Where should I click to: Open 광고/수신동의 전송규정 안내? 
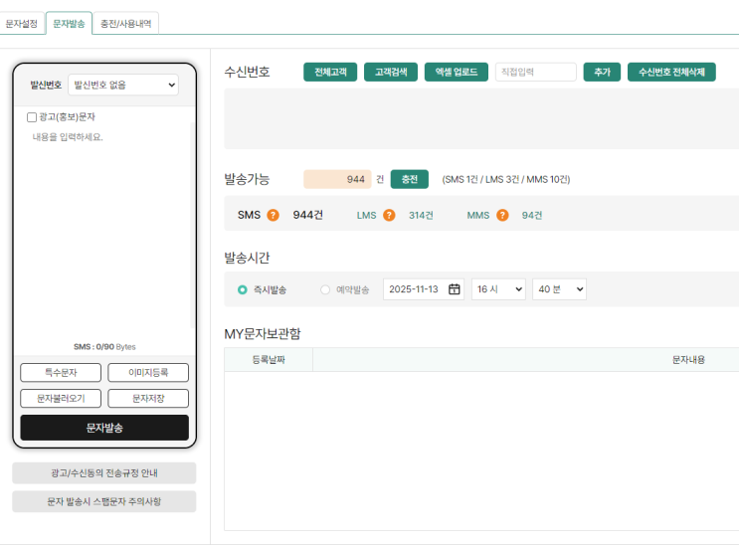pos(104,472)
